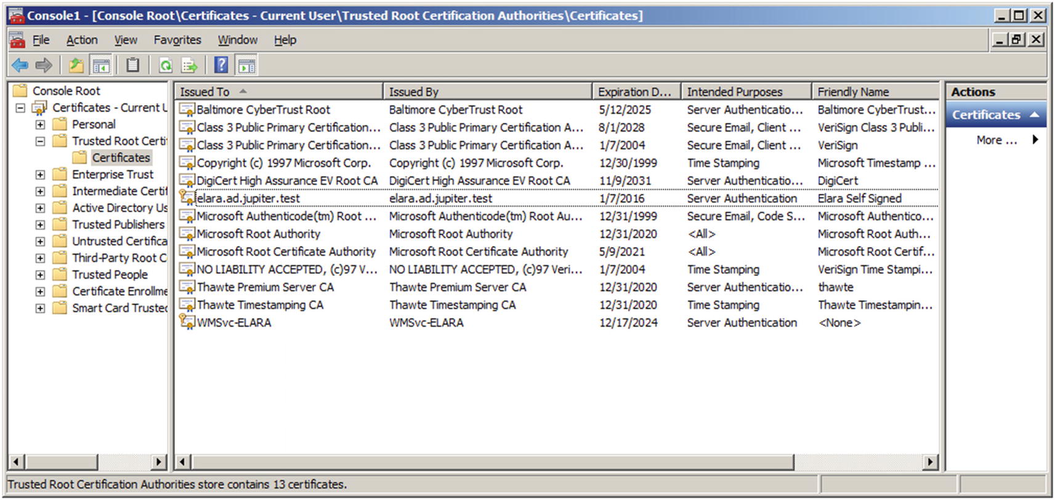Screen dimensions: 1055x500
Task: Click Certificates - Current User snap-in icon
Action: tap(40, 108)
